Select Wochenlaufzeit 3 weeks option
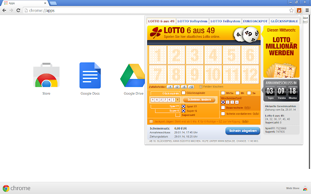The width and height of the screenshot is (311, 194). 232,102
